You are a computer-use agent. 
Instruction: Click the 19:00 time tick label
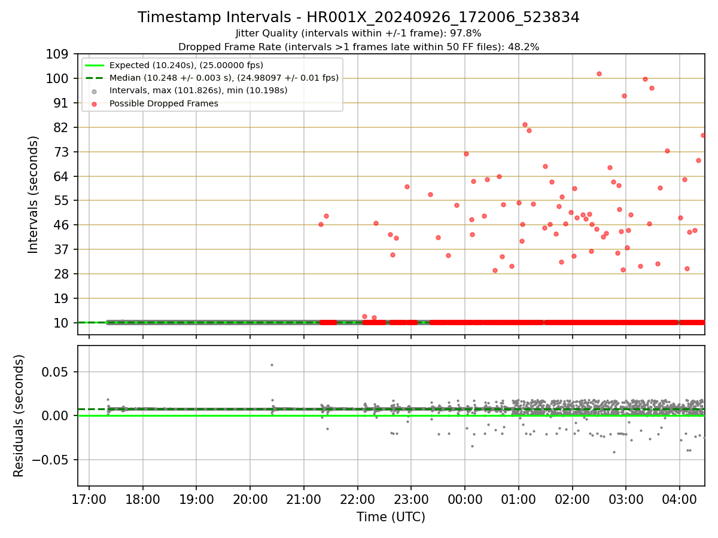(x=196, y=499)
